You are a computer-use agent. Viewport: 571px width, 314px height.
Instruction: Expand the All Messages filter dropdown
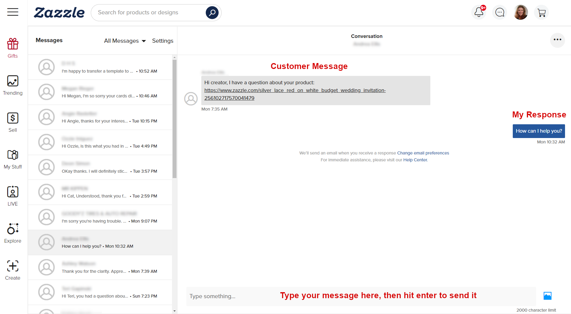click(x=125, y=41)
